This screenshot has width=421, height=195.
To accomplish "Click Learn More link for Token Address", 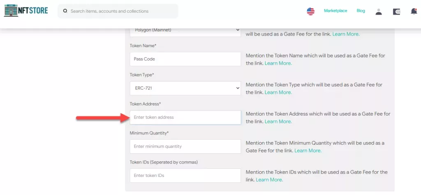I will [x=278, y=122].
